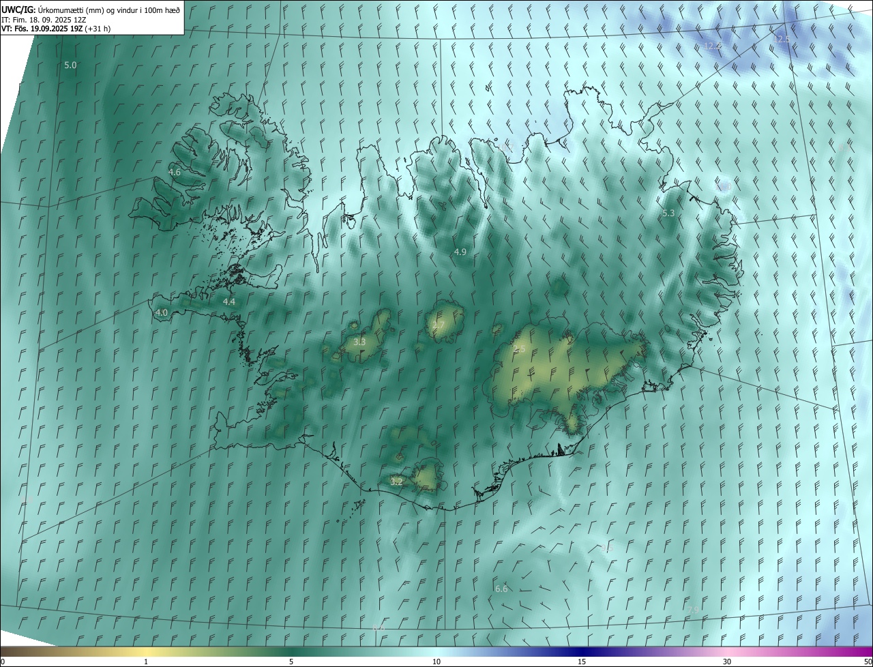This screenshot has width=873, height=667.
Task: Click the '15' tick on the legend
Action: point(582,662)
